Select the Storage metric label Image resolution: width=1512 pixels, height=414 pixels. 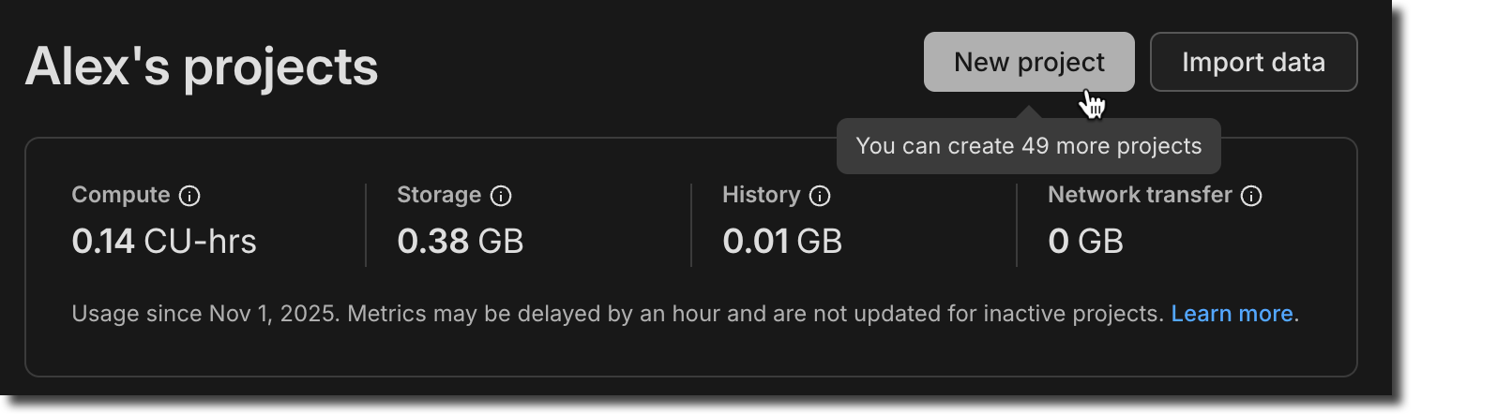439,195
